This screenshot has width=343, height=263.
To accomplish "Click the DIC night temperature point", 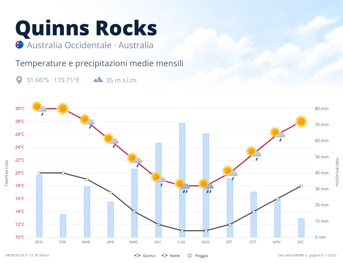I will coord(301,186).
